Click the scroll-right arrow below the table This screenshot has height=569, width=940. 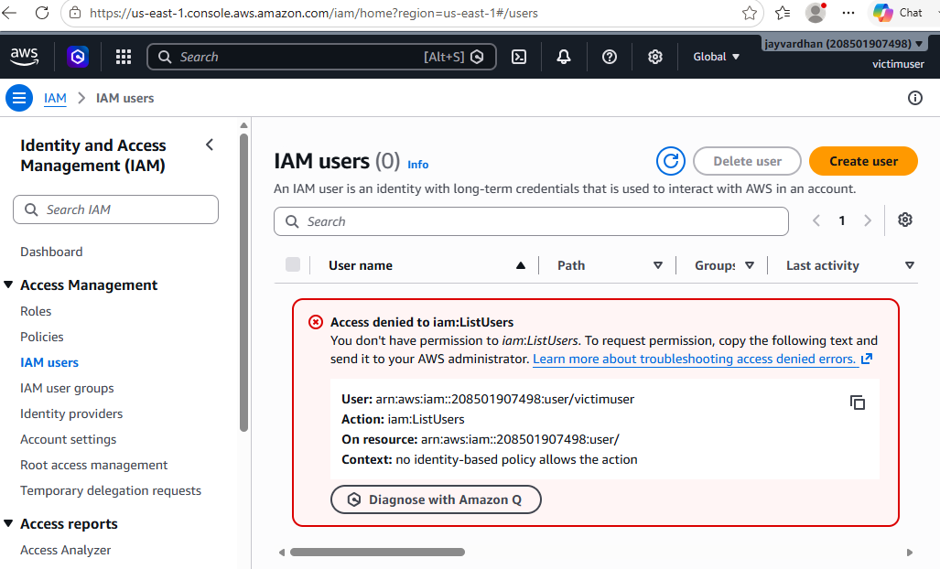point(910,553)
